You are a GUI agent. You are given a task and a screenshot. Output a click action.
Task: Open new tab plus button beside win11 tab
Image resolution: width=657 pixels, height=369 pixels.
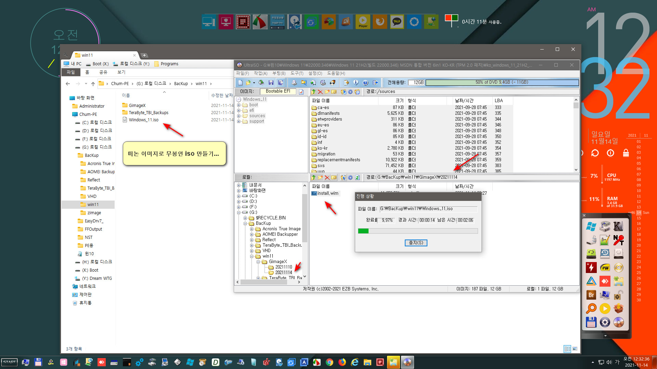pyautogui.click(x=144, y=55)
